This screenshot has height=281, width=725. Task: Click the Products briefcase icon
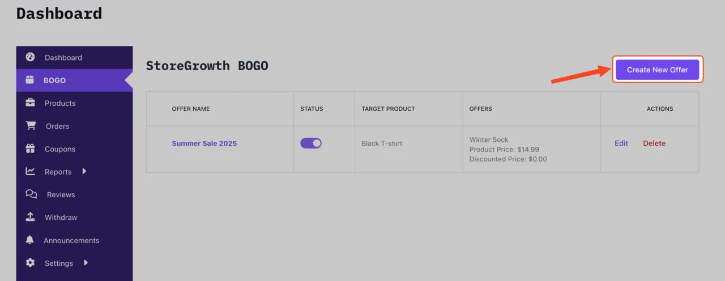31,103
